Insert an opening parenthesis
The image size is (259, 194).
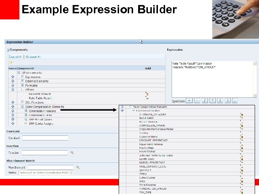point(220,101)
